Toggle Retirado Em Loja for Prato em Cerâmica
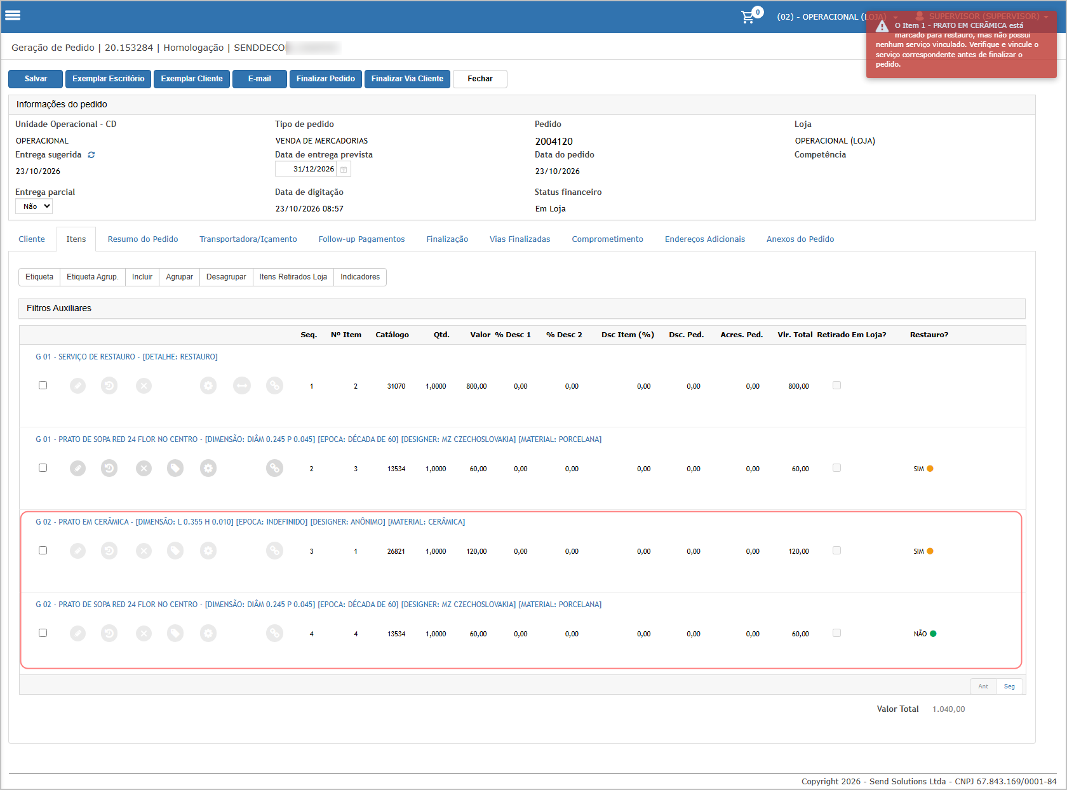Image resolution: width=1067 pixels, height=790 pixels. tap(836, 550)
